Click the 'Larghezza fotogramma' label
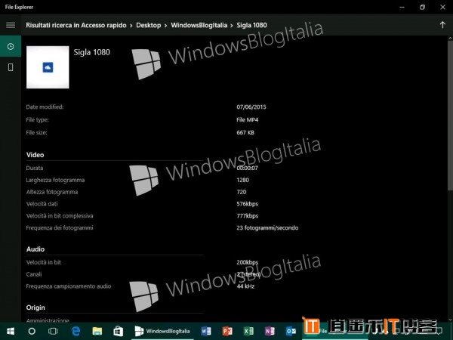 [55, 180]
